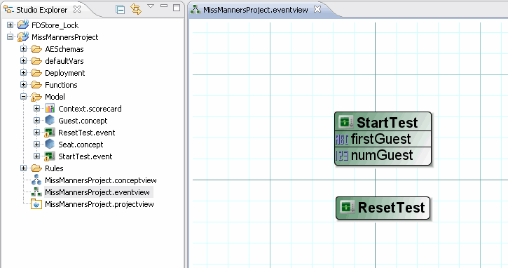Select ResetTest.event in the tree

86,133
